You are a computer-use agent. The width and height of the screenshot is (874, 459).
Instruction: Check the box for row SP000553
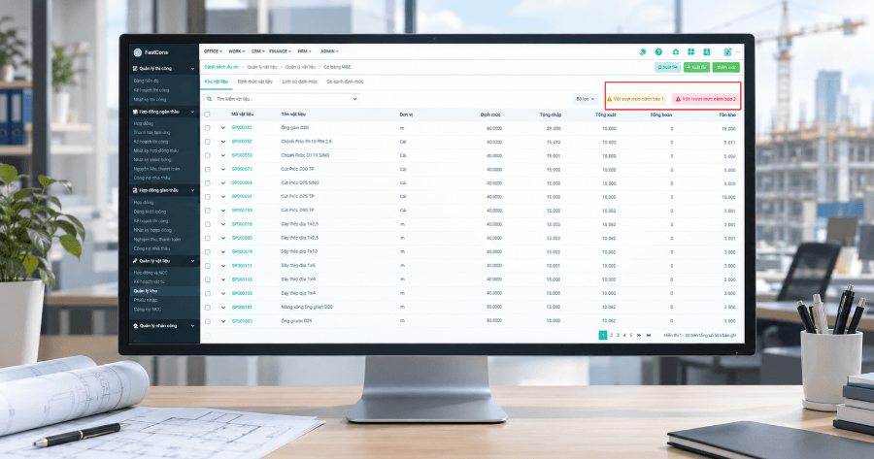pos(208,155)
